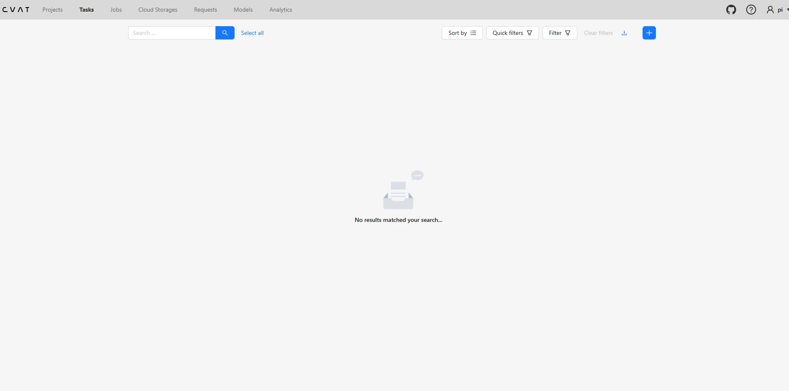Viewport: 789px width, 391px height.
Task: Click the Select all link
Action: (x=252, y=33)
